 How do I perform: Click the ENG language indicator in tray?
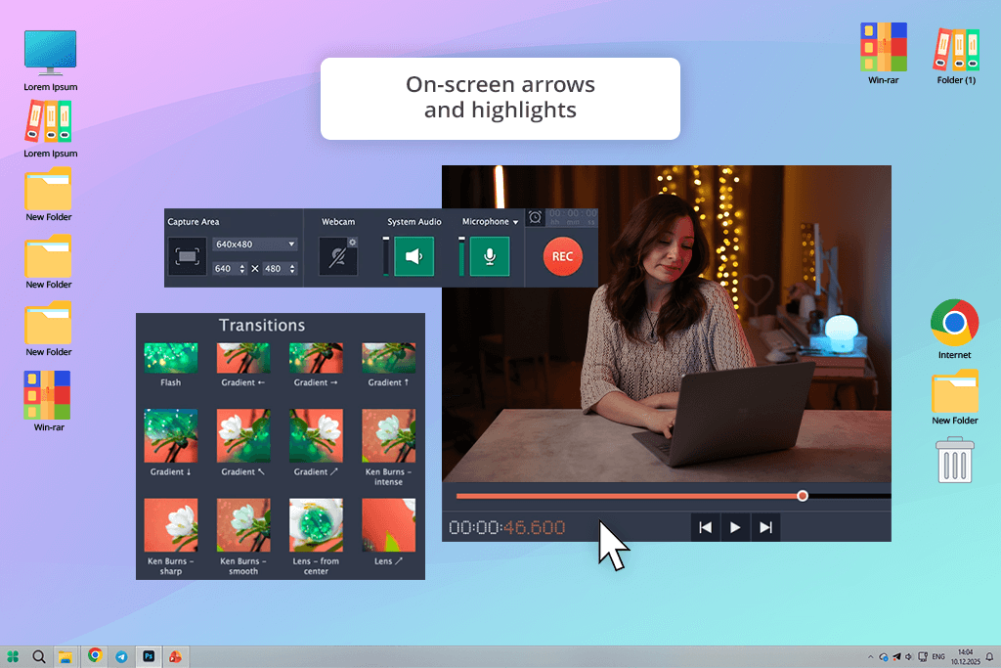click(x=938, y=656)
